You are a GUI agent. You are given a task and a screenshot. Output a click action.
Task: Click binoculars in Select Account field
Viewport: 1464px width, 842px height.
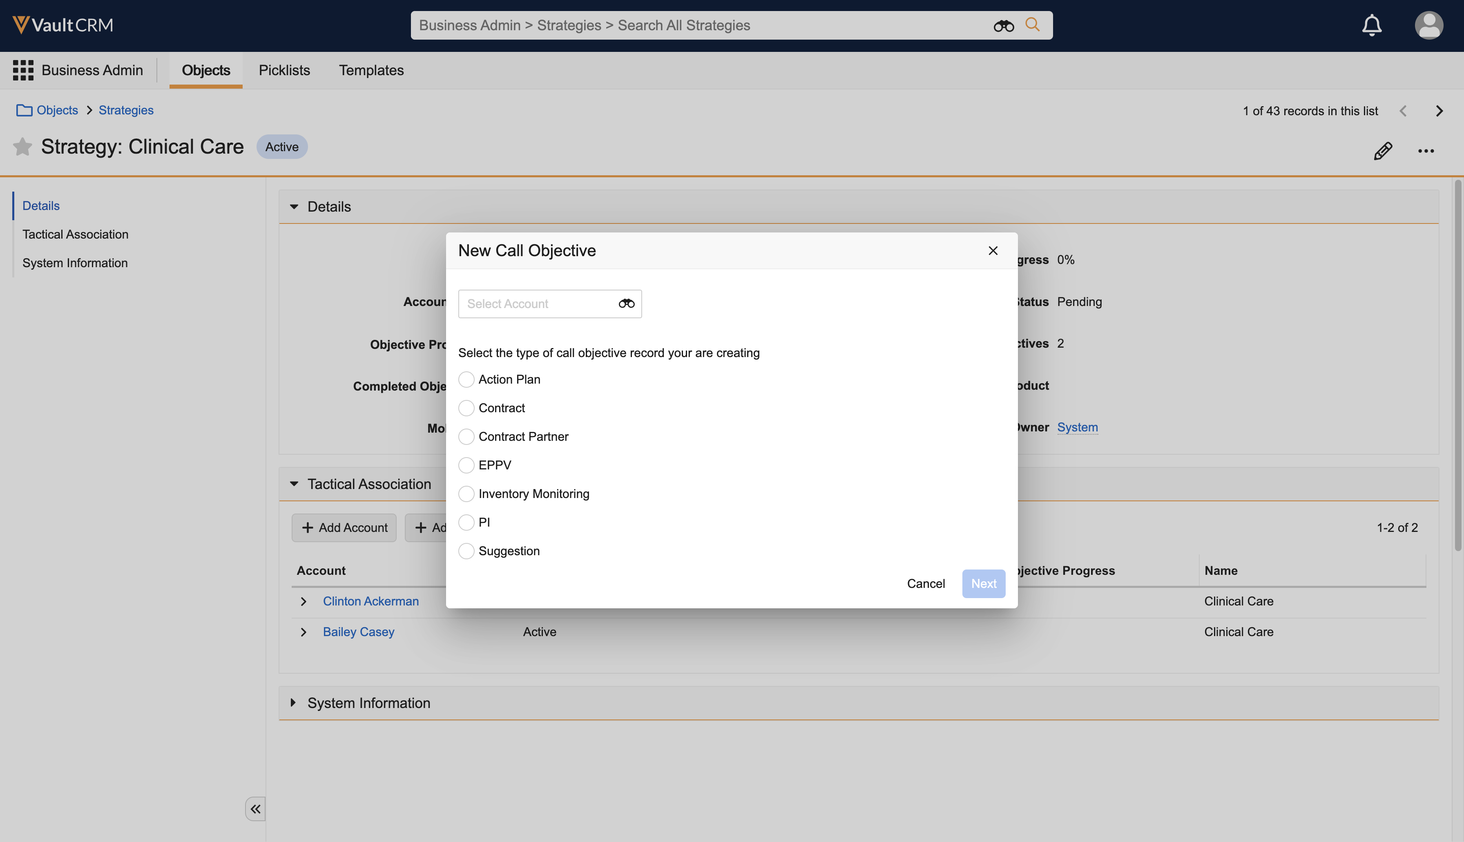626,304
